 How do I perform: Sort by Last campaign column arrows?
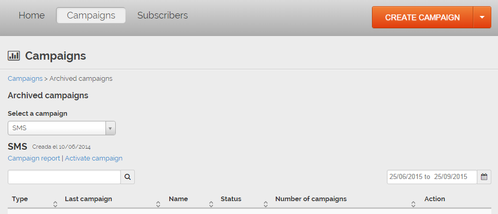pyautogui.click(x=158, y=204)
